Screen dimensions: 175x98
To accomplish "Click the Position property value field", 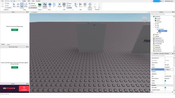I will coord(169,69).
